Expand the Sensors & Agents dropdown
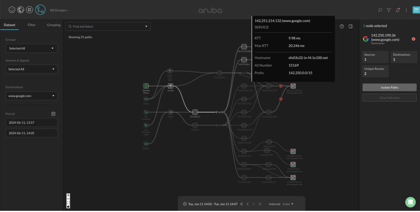The height and width of the screenshot is (212, 420). (32, 69)
